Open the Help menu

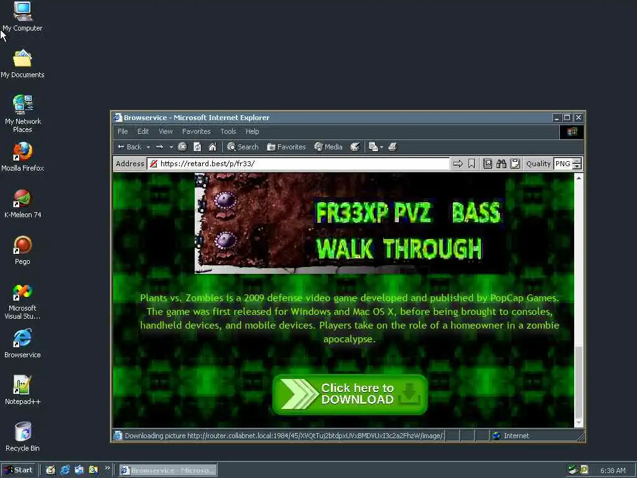click(253, 131)
